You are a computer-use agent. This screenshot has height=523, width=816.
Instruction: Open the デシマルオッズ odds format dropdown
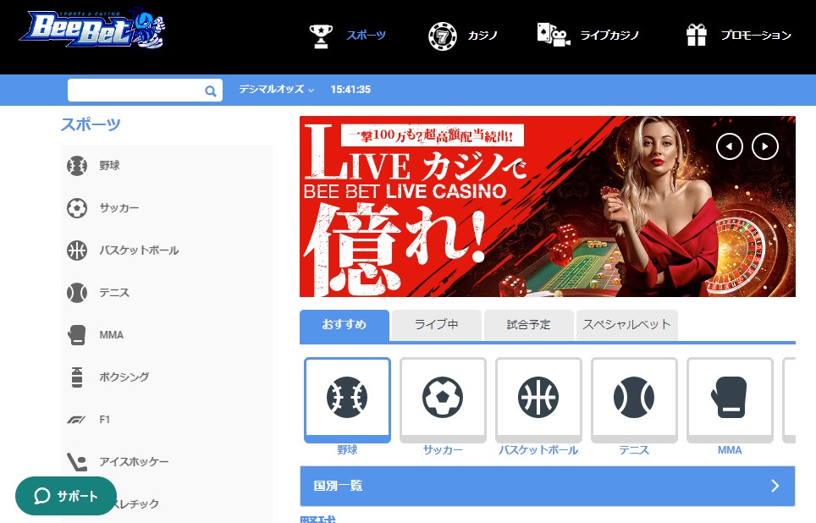[276, 90]
